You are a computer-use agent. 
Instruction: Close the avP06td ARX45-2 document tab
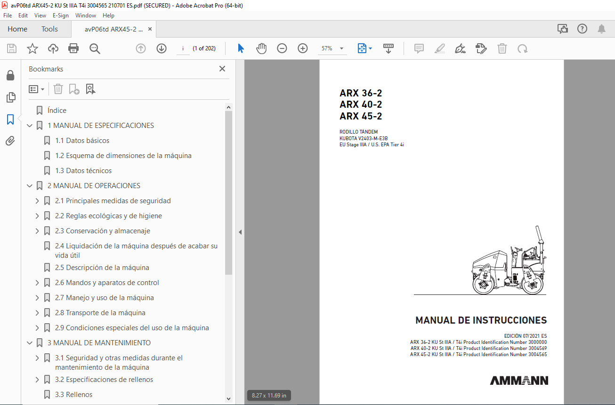click(x=150, y=29)
